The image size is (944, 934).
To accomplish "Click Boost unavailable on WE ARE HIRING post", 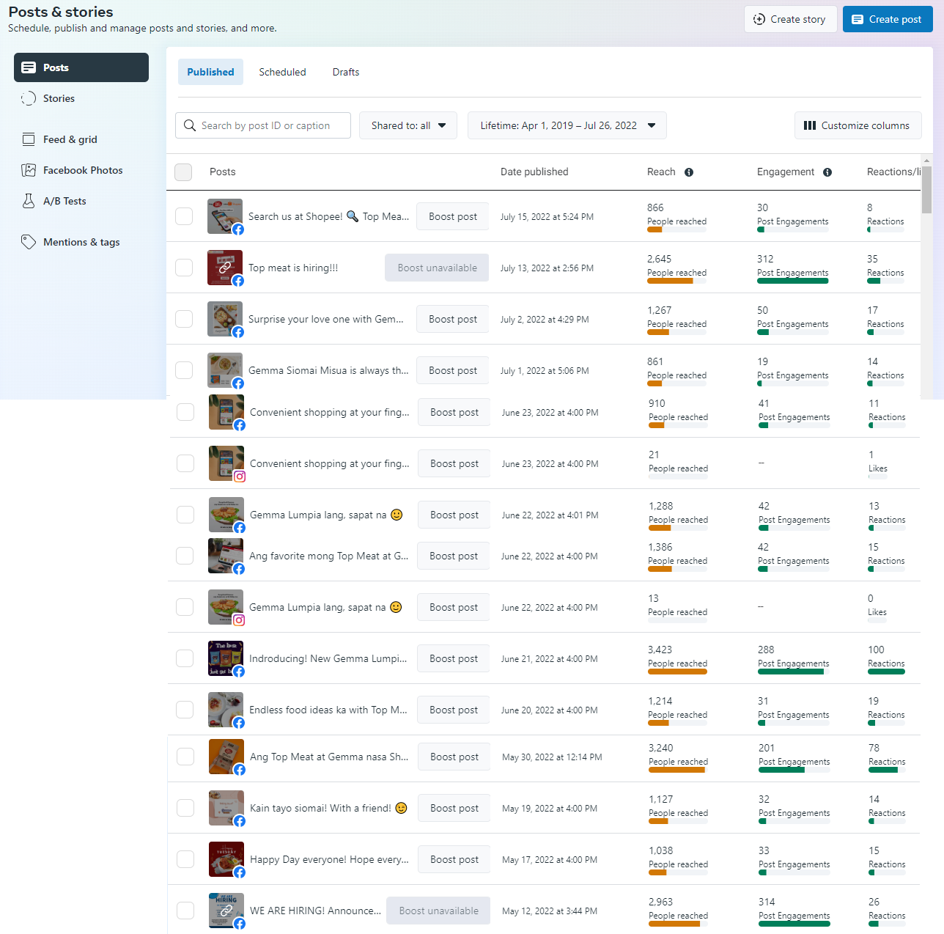I will tap(439, 911).
